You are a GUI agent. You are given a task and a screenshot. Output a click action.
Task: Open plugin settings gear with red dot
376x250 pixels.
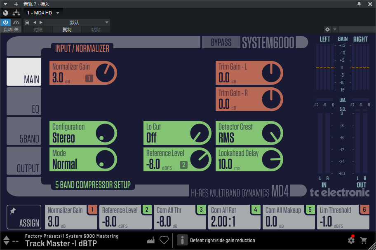(x=351, y=240)
